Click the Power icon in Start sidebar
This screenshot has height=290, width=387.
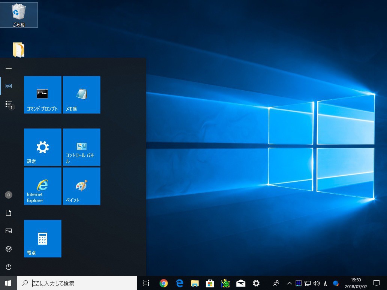[9, 267]
